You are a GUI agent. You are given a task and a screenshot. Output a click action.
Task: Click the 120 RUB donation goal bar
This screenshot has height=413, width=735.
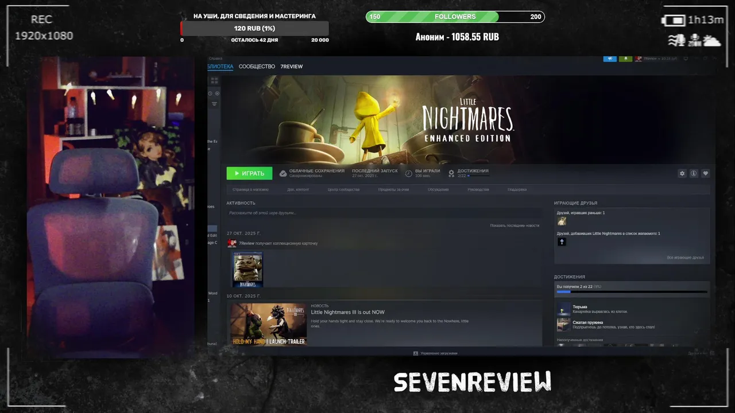[254, 29]
